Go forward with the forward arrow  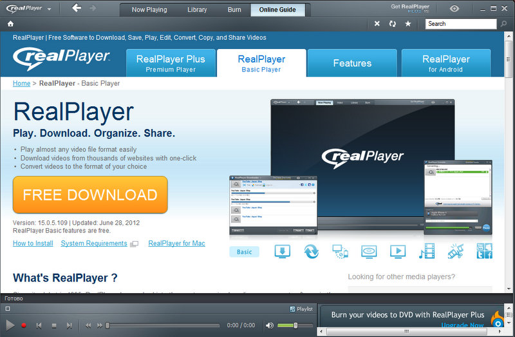(x=93, y=8)
